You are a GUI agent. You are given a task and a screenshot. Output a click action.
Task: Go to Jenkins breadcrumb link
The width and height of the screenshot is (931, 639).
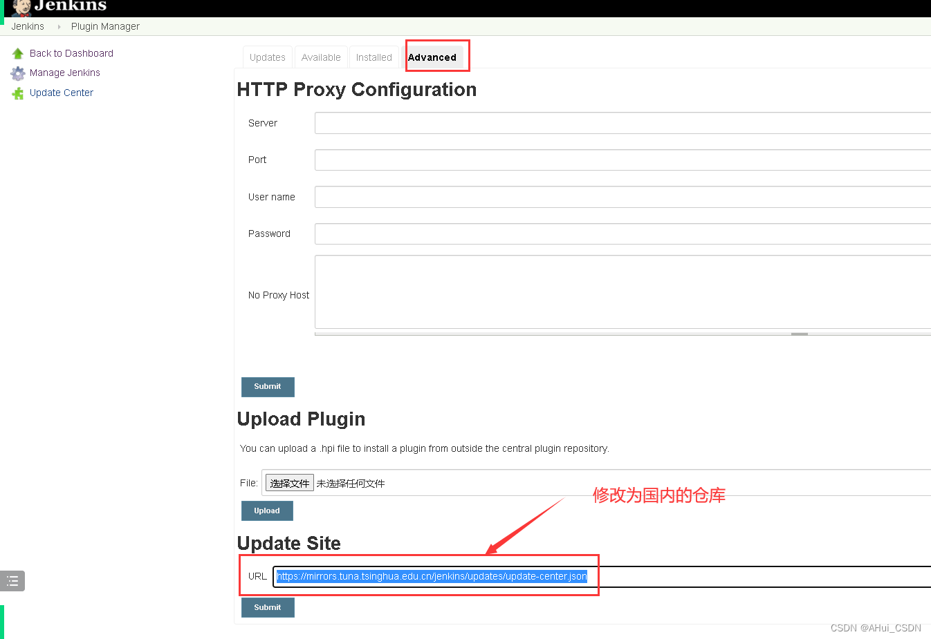pos(28,26)
